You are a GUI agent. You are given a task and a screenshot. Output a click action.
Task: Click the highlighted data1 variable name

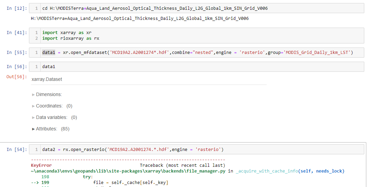[48, 52]
